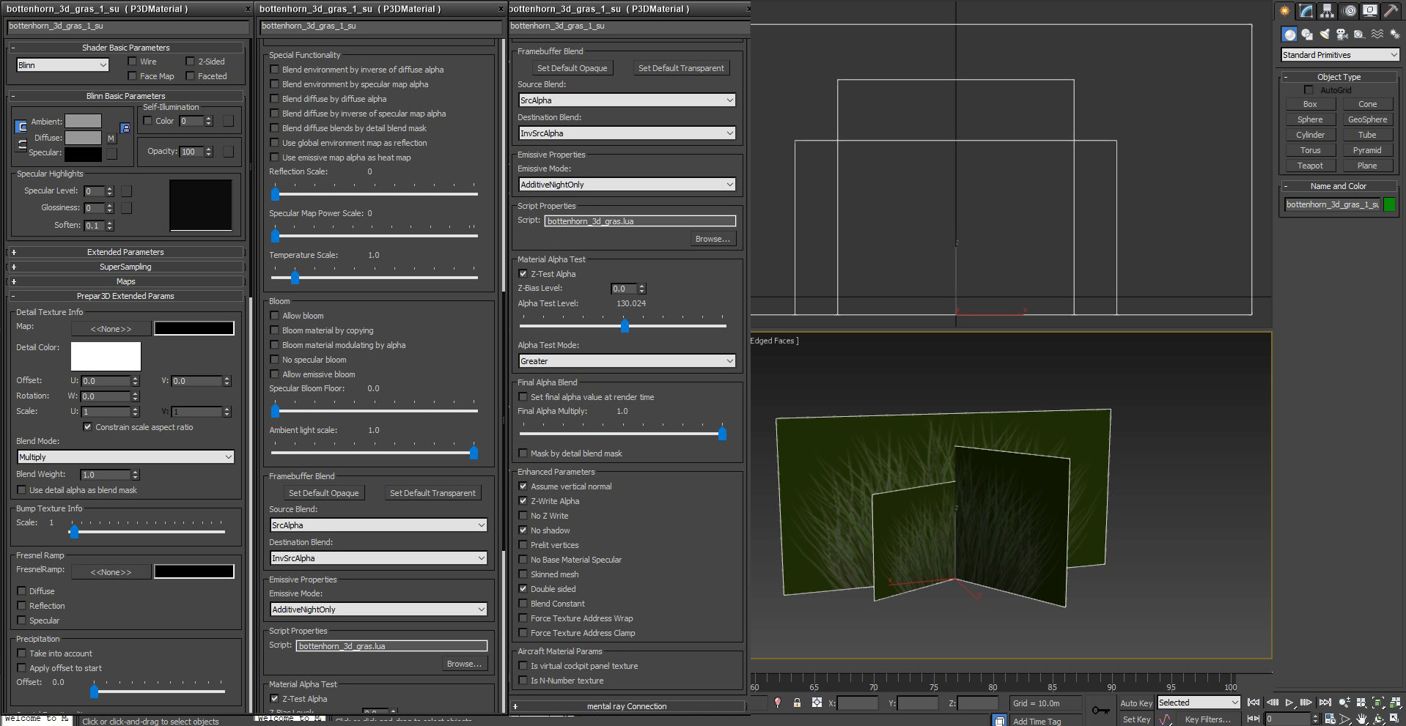Select the Shapes category icon

click(1307, 34)
